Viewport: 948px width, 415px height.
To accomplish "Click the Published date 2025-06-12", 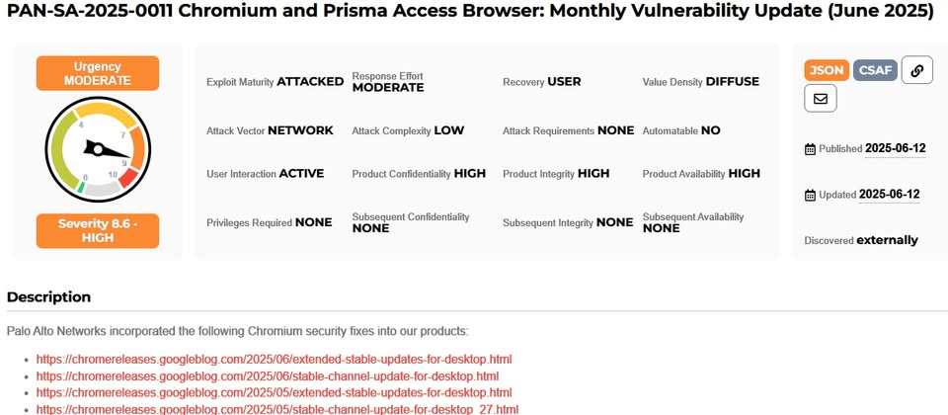I will point(896,148).
